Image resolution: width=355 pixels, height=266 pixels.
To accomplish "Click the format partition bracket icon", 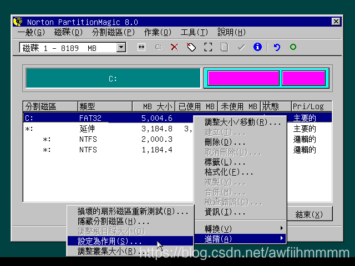I will (208, 47).
